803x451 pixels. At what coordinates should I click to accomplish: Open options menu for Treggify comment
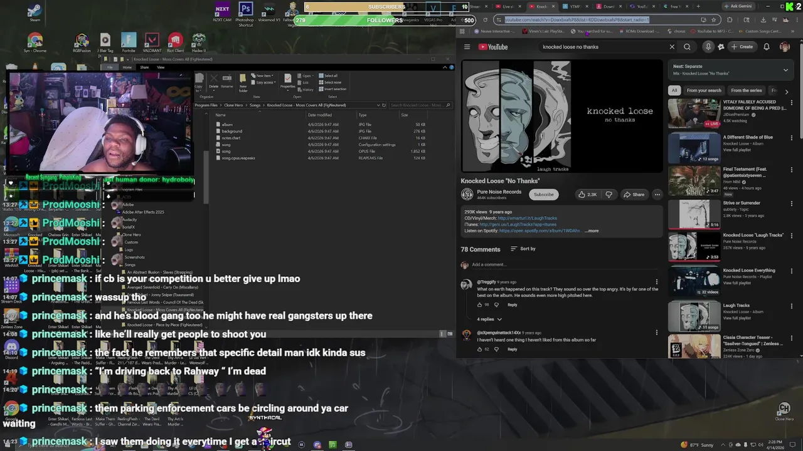pyautogui.click(x=657, y=282)
